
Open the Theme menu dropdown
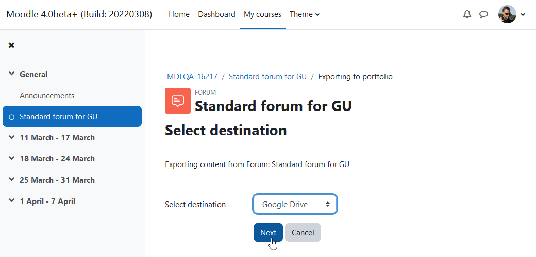coord(305,14)
